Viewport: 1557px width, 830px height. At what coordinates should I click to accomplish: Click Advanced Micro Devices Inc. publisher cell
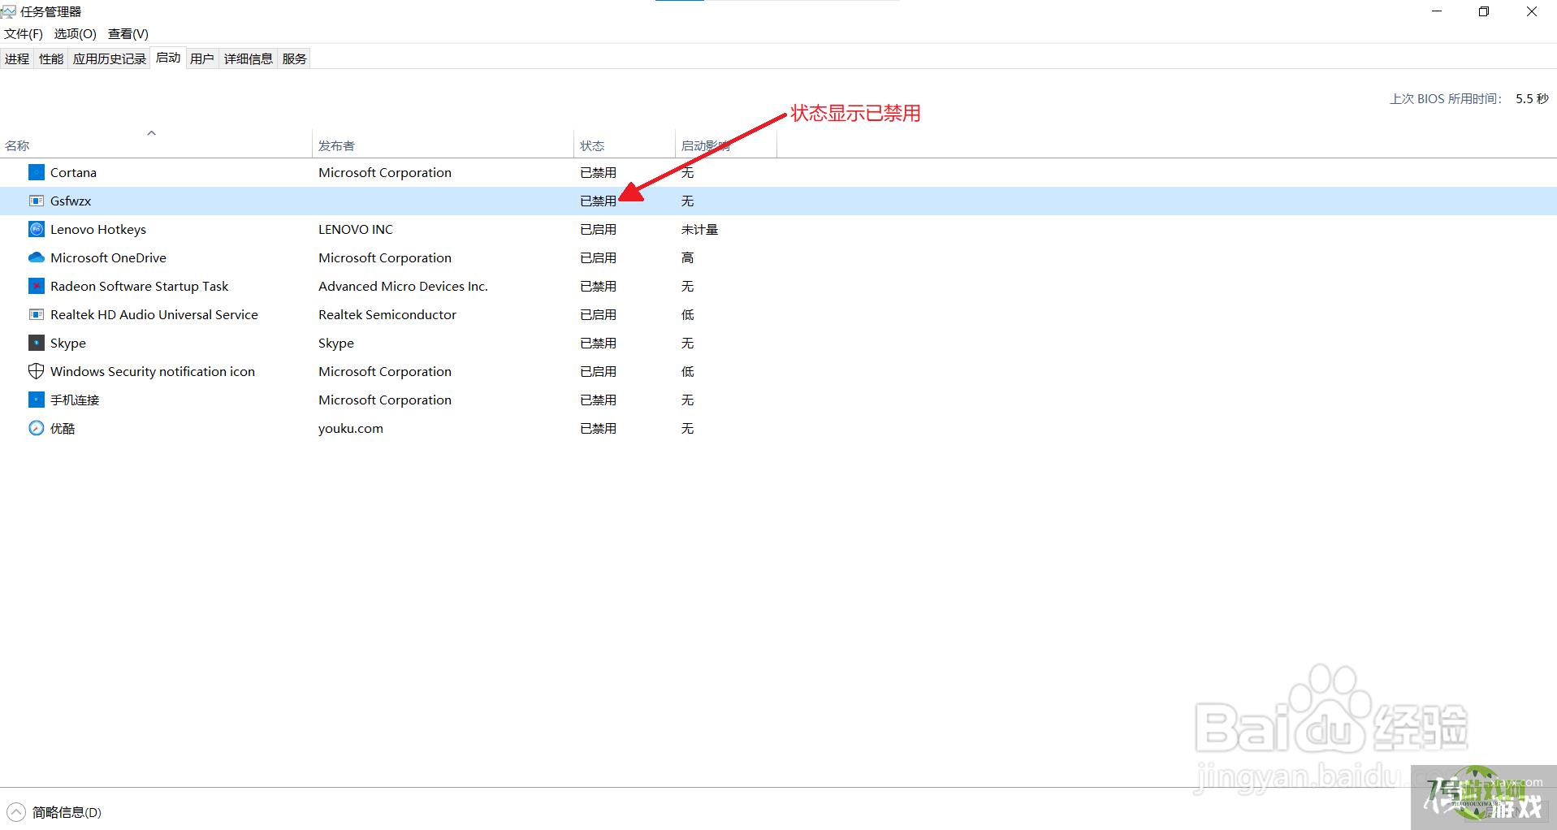click(x=403, y=286)
